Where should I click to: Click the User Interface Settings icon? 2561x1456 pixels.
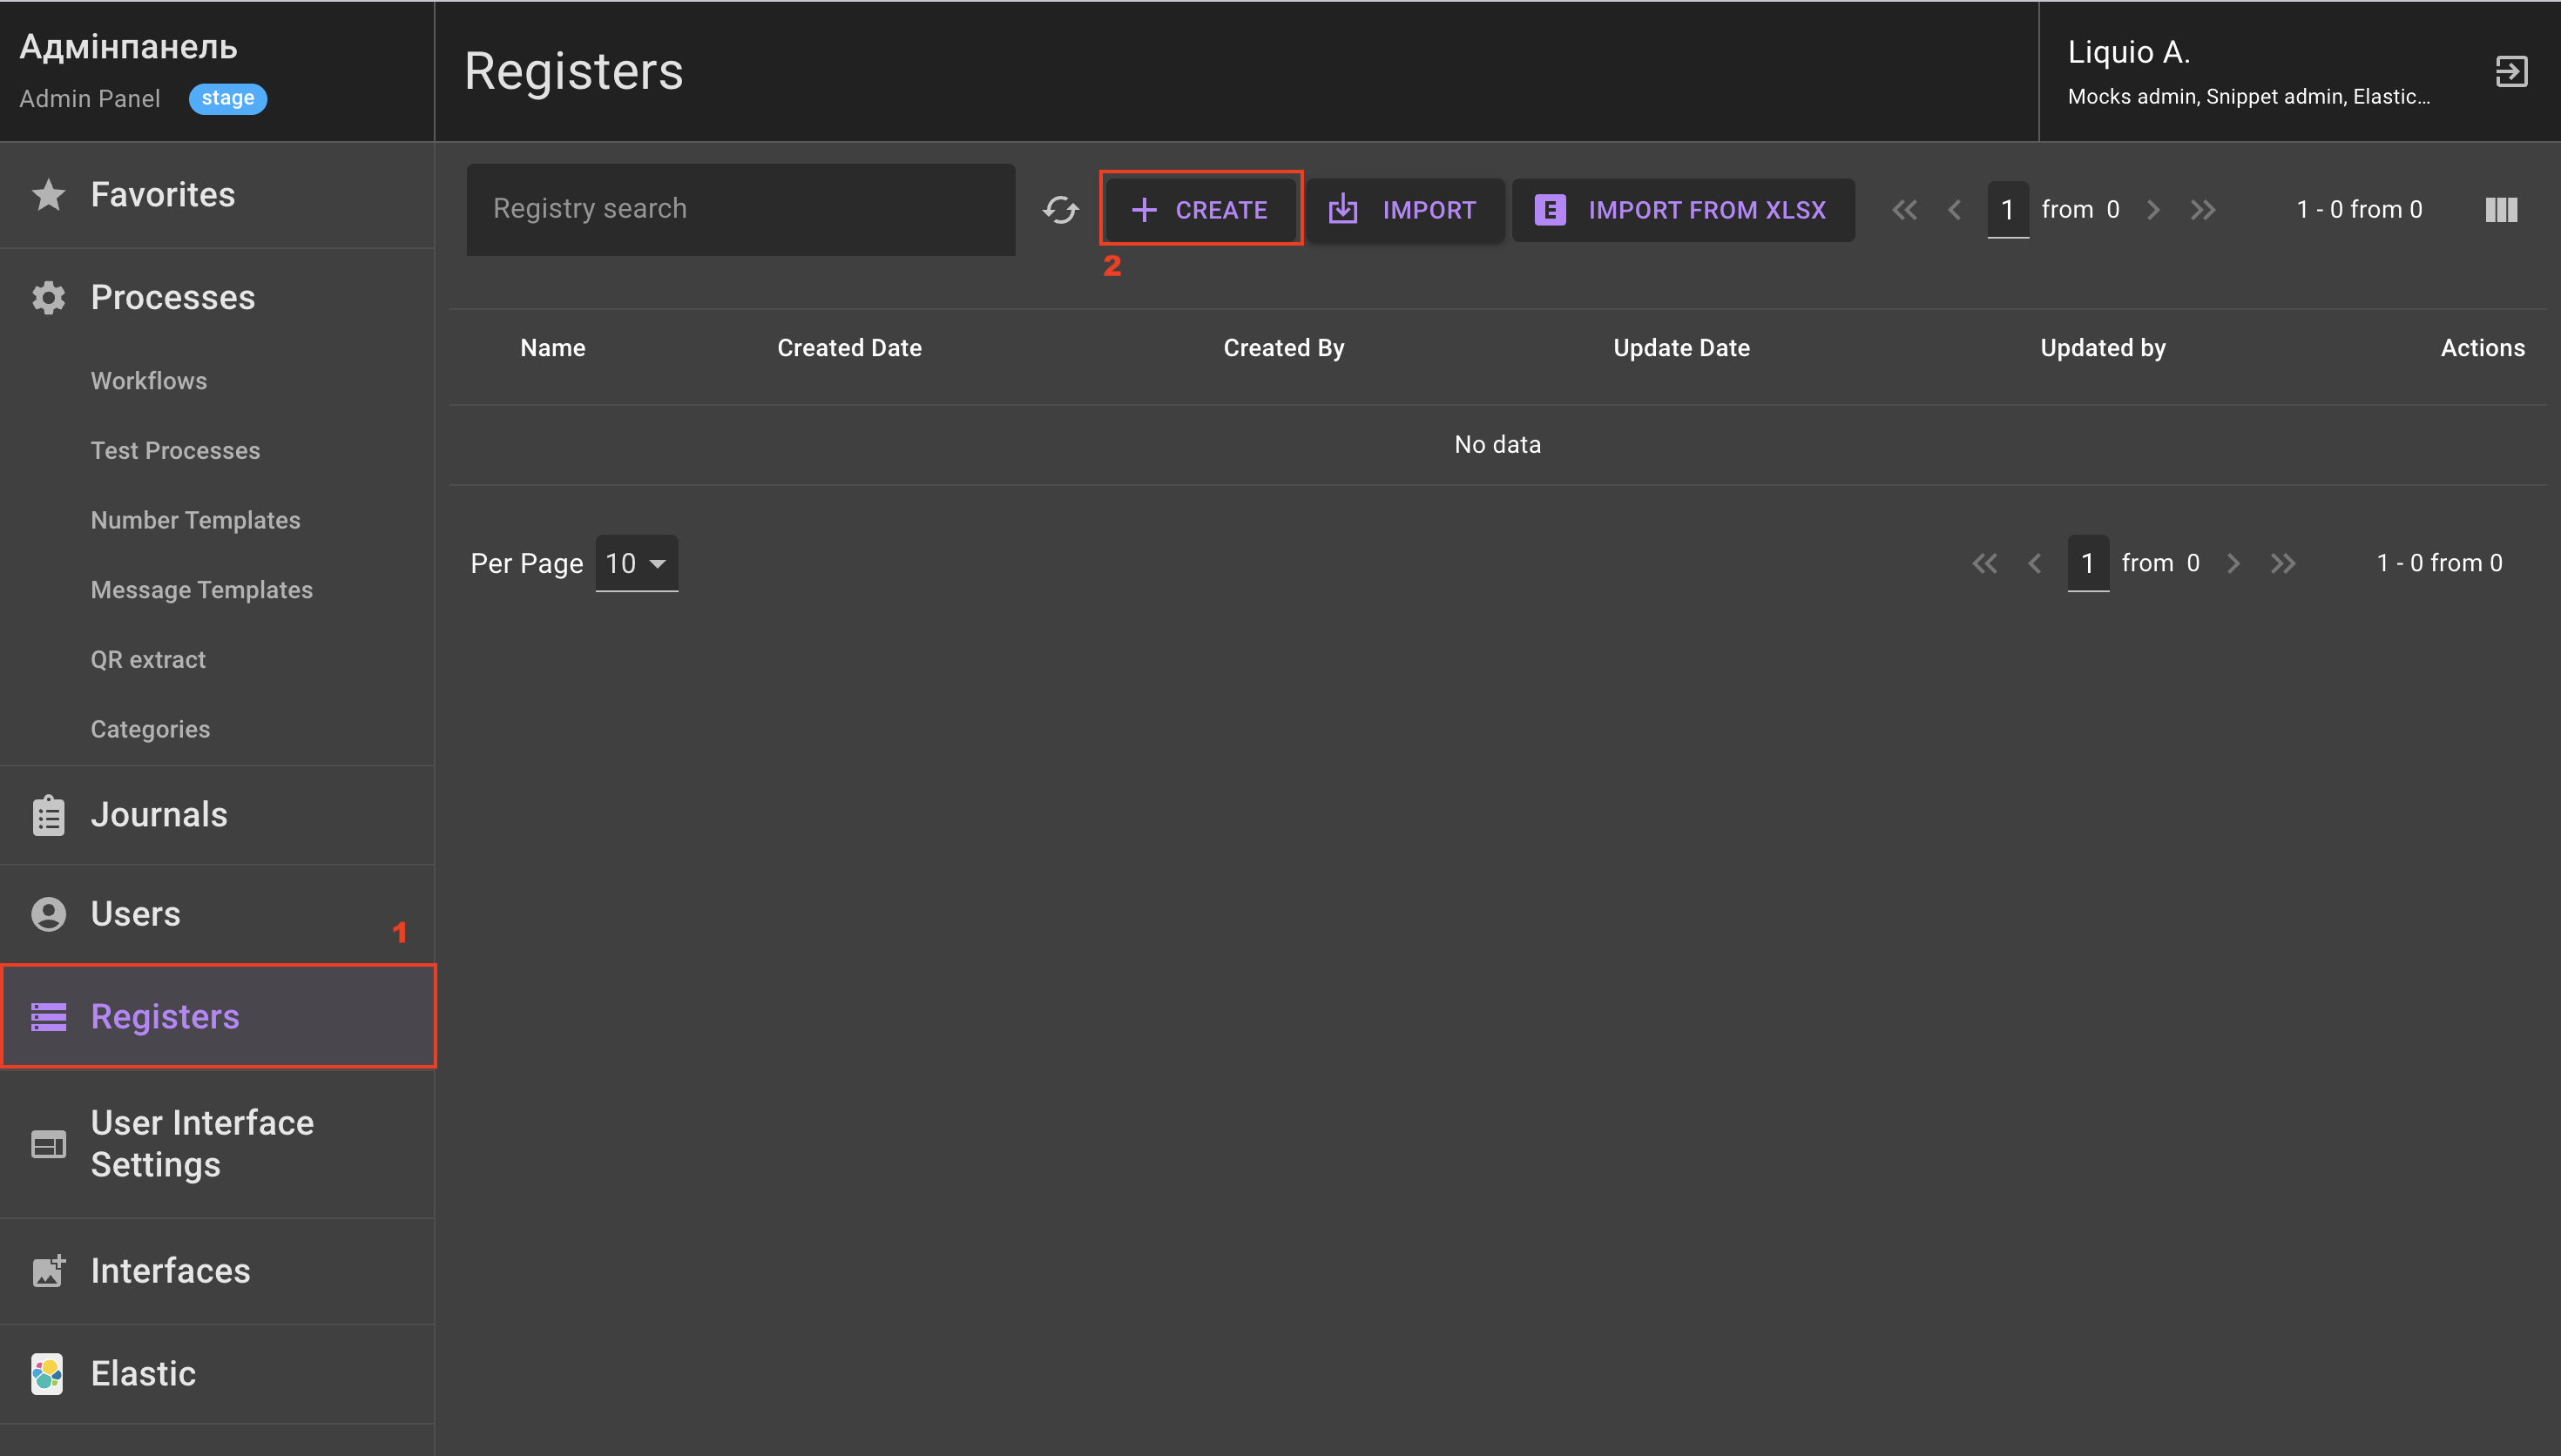point(48,1143)
